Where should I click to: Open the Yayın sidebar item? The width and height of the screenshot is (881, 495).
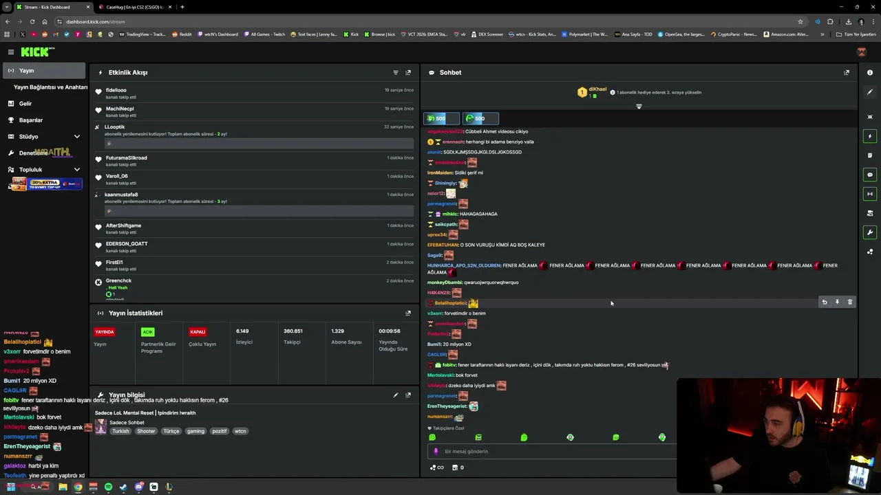point(43,70)
